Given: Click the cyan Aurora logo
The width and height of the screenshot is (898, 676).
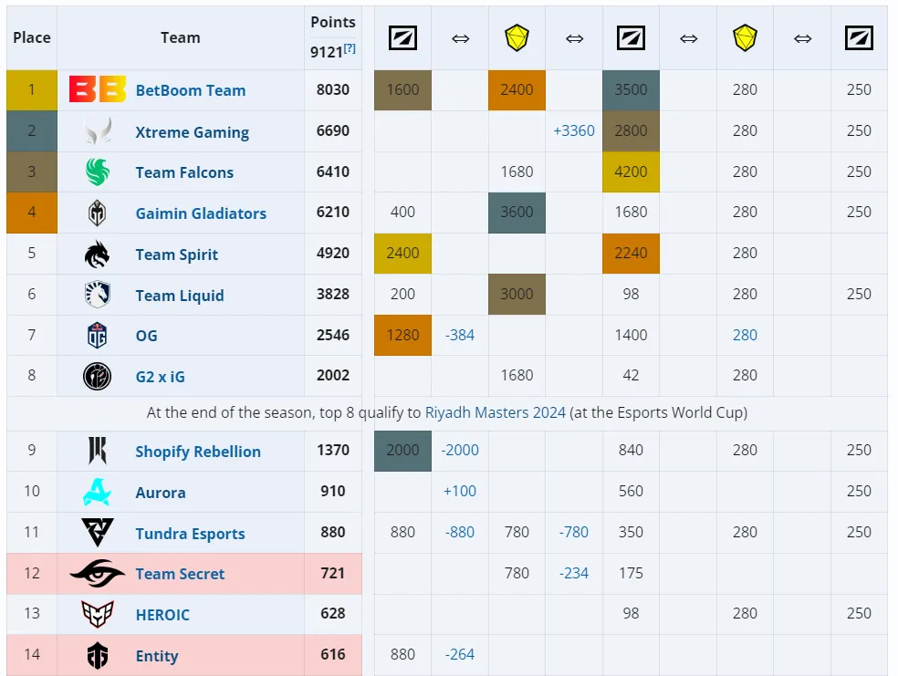Looking at the screenshot, I should [x=98, y=492].
